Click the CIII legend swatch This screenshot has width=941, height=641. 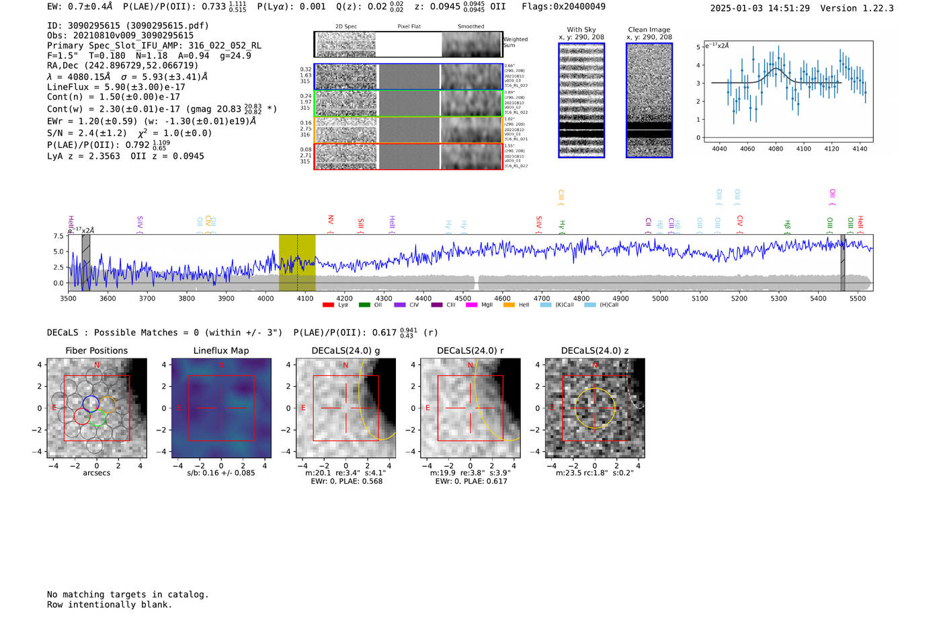click(437, 305)
